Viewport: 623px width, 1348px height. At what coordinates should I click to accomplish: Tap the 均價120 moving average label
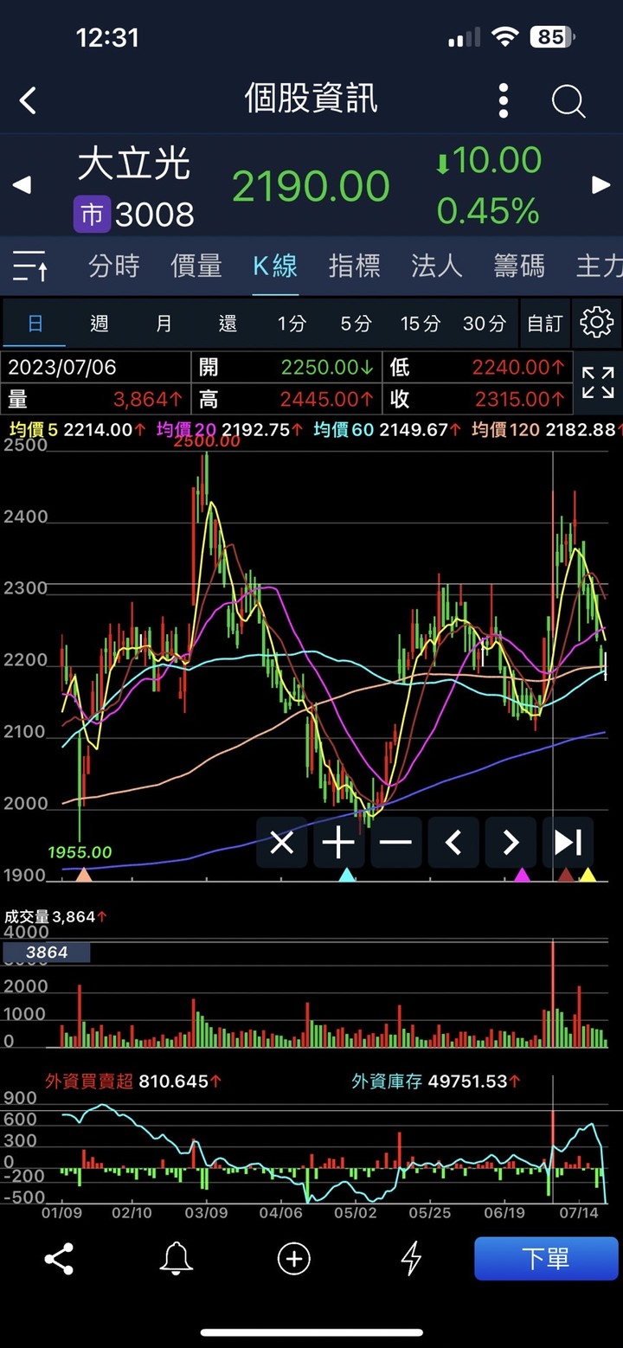505,429
